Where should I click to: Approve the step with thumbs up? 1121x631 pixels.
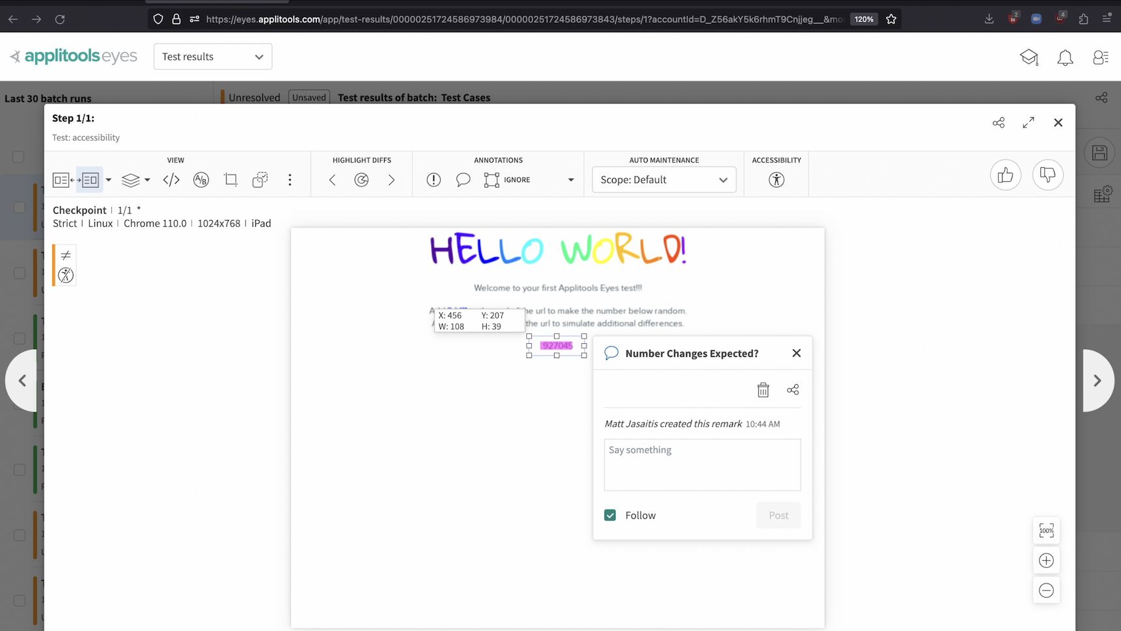click(x=1006, y=175)
